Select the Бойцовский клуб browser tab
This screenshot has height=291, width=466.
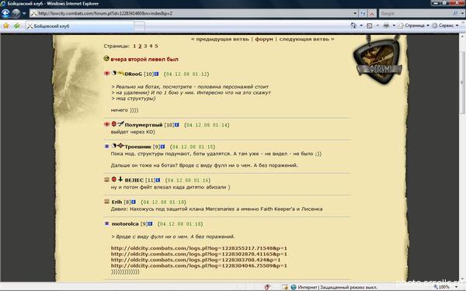point(79,26)
